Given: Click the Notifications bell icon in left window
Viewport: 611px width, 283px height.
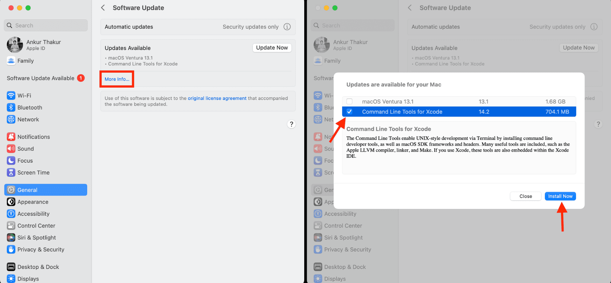Looking at the screenshot, I should pyautogui.click(x=11, y=137).
